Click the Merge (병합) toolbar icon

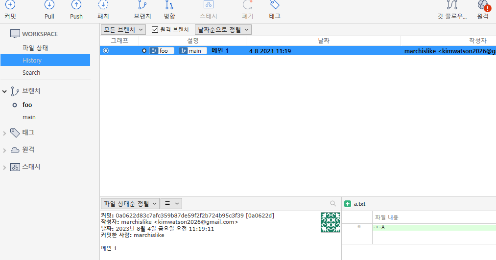[169, 5]
